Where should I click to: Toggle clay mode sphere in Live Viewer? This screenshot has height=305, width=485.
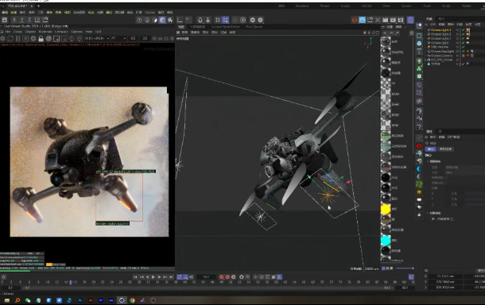click(x=48, y=39)
